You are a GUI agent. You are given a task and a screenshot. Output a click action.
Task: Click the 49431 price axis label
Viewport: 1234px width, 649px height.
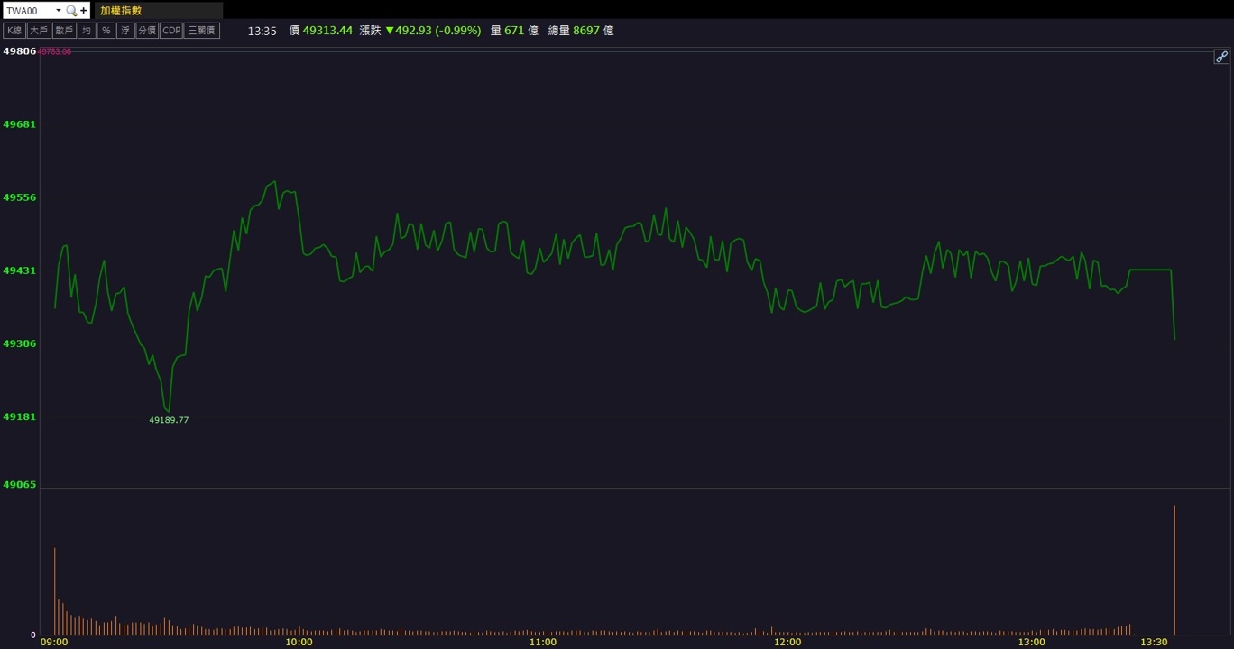pyautogui.click(x=20, y=270)
